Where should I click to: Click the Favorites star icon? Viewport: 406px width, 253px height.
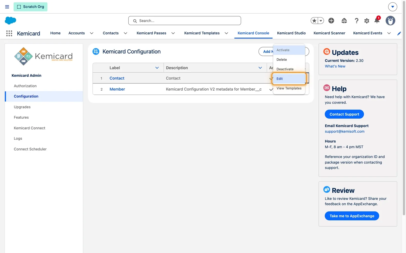314,21
